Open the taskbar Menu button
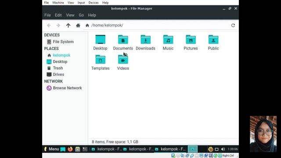Image resolution: width=281 pixels, height=158 pixels. click(x=52, y=149)
